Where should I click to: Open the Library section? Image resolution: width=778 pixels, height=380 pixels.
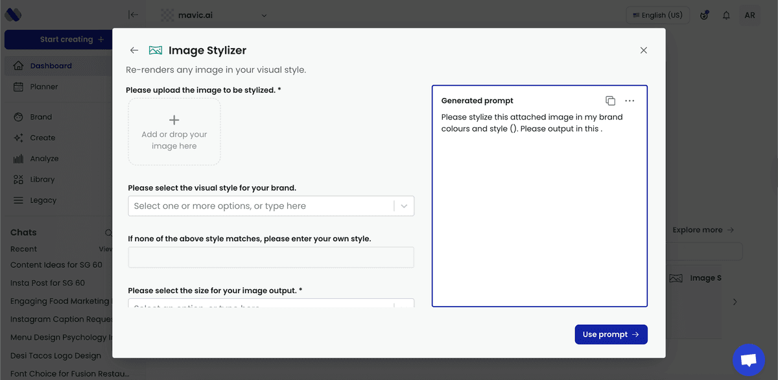click(x=42, y=180)
